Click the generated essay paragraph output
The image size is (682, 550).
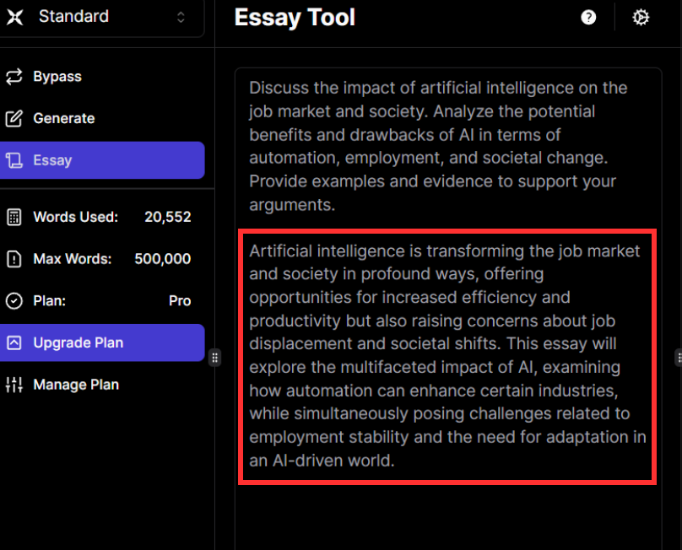(x=447, y=356)
